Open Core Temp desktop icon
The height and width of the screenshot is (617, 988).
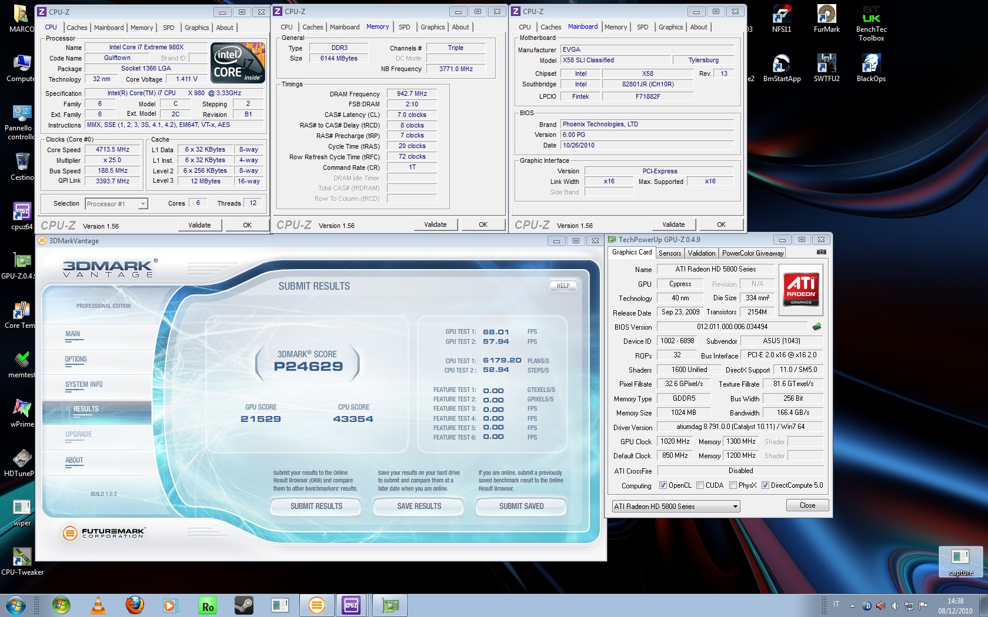pos(22,315)
